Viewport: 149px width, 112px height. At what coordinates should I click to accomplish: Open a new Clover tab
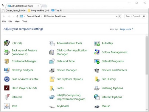coord(44,6)
